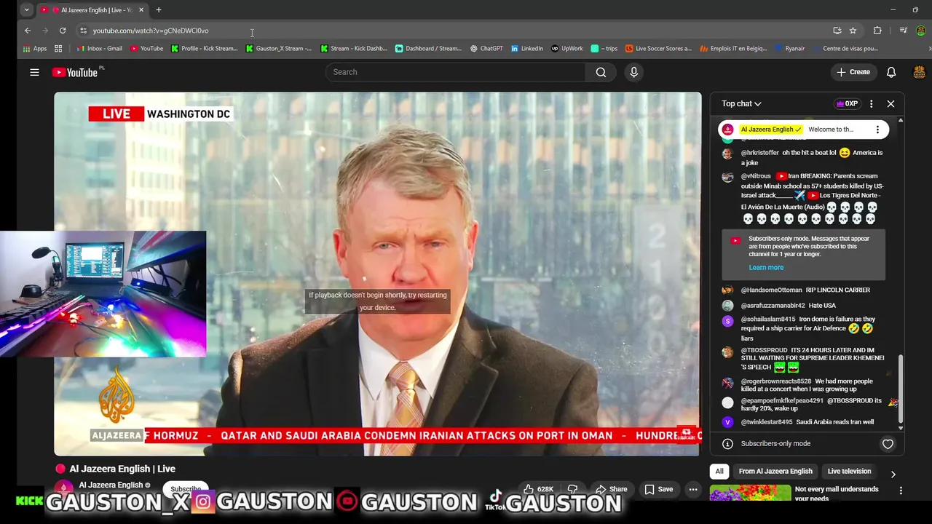Open the YouTube hamburger guide menu
Image resolution: width=932 pixels, height=524 pixels.
(x=34, y=72)
